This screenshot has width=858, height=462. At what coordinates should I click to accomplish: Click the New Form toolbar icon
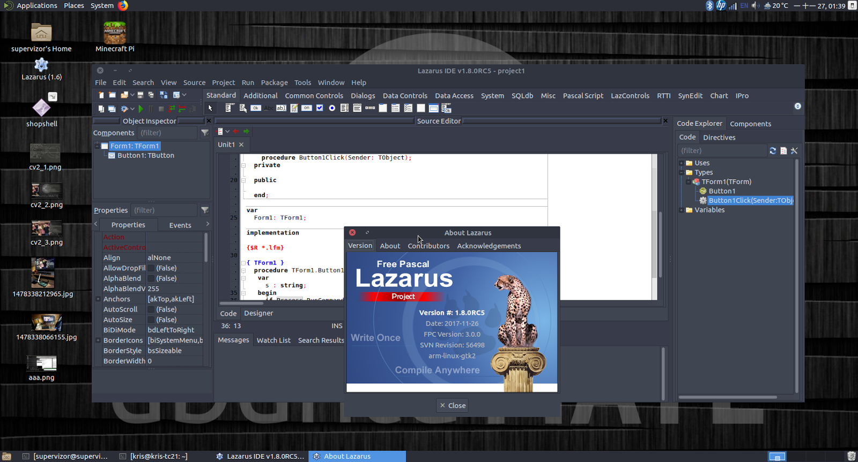click(112, 95)
